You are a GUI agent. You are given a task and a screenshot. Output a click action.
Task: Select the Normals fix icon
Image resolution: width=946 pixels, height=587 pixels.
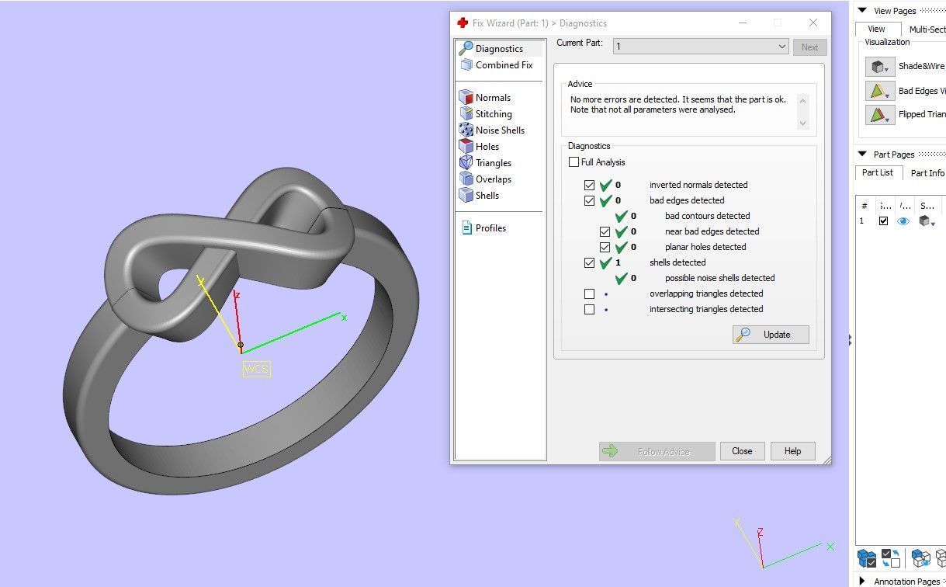466,98
